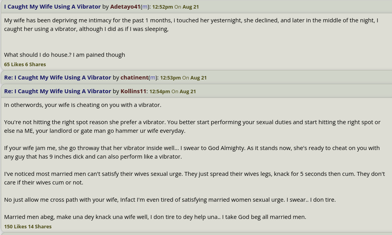Screen dimensions: 392x235
Task: Click Aug 21 date on Adetayo41's post
Action: click(x=190, y=7)
